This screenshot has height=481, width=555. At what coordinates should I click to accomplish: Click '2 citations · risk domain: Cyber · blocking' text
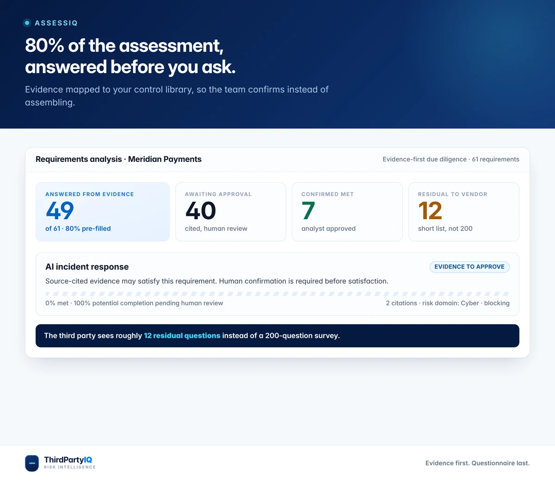pyautogui.click(x=448, y=303)
